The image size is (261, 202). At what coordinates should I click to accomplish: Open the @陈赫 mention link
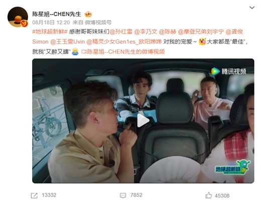coord(167,31)
